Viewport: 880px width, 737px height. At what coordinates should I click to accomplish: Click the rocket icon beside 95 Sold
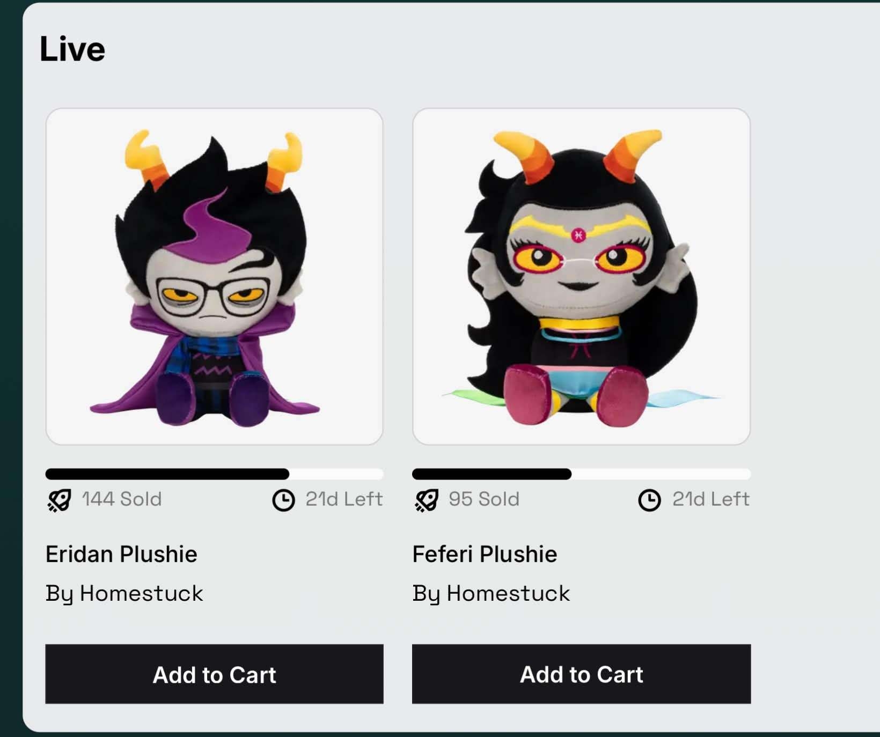pos(426,500)
